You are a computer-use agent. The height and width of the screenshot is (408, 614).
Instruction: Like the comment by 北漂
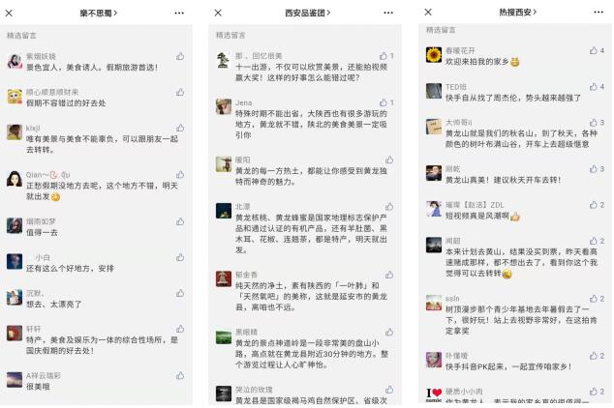(389, 206)
